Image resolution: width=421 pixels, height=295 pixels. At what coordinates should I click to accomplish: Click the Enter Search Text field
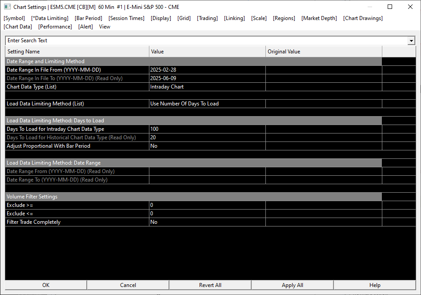206,40
